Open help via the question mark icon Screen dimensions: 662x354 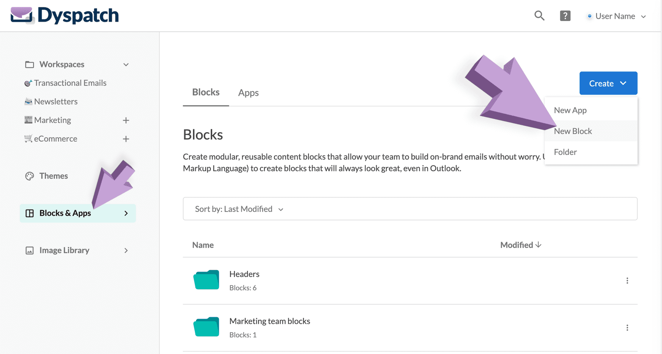point(565,15)
